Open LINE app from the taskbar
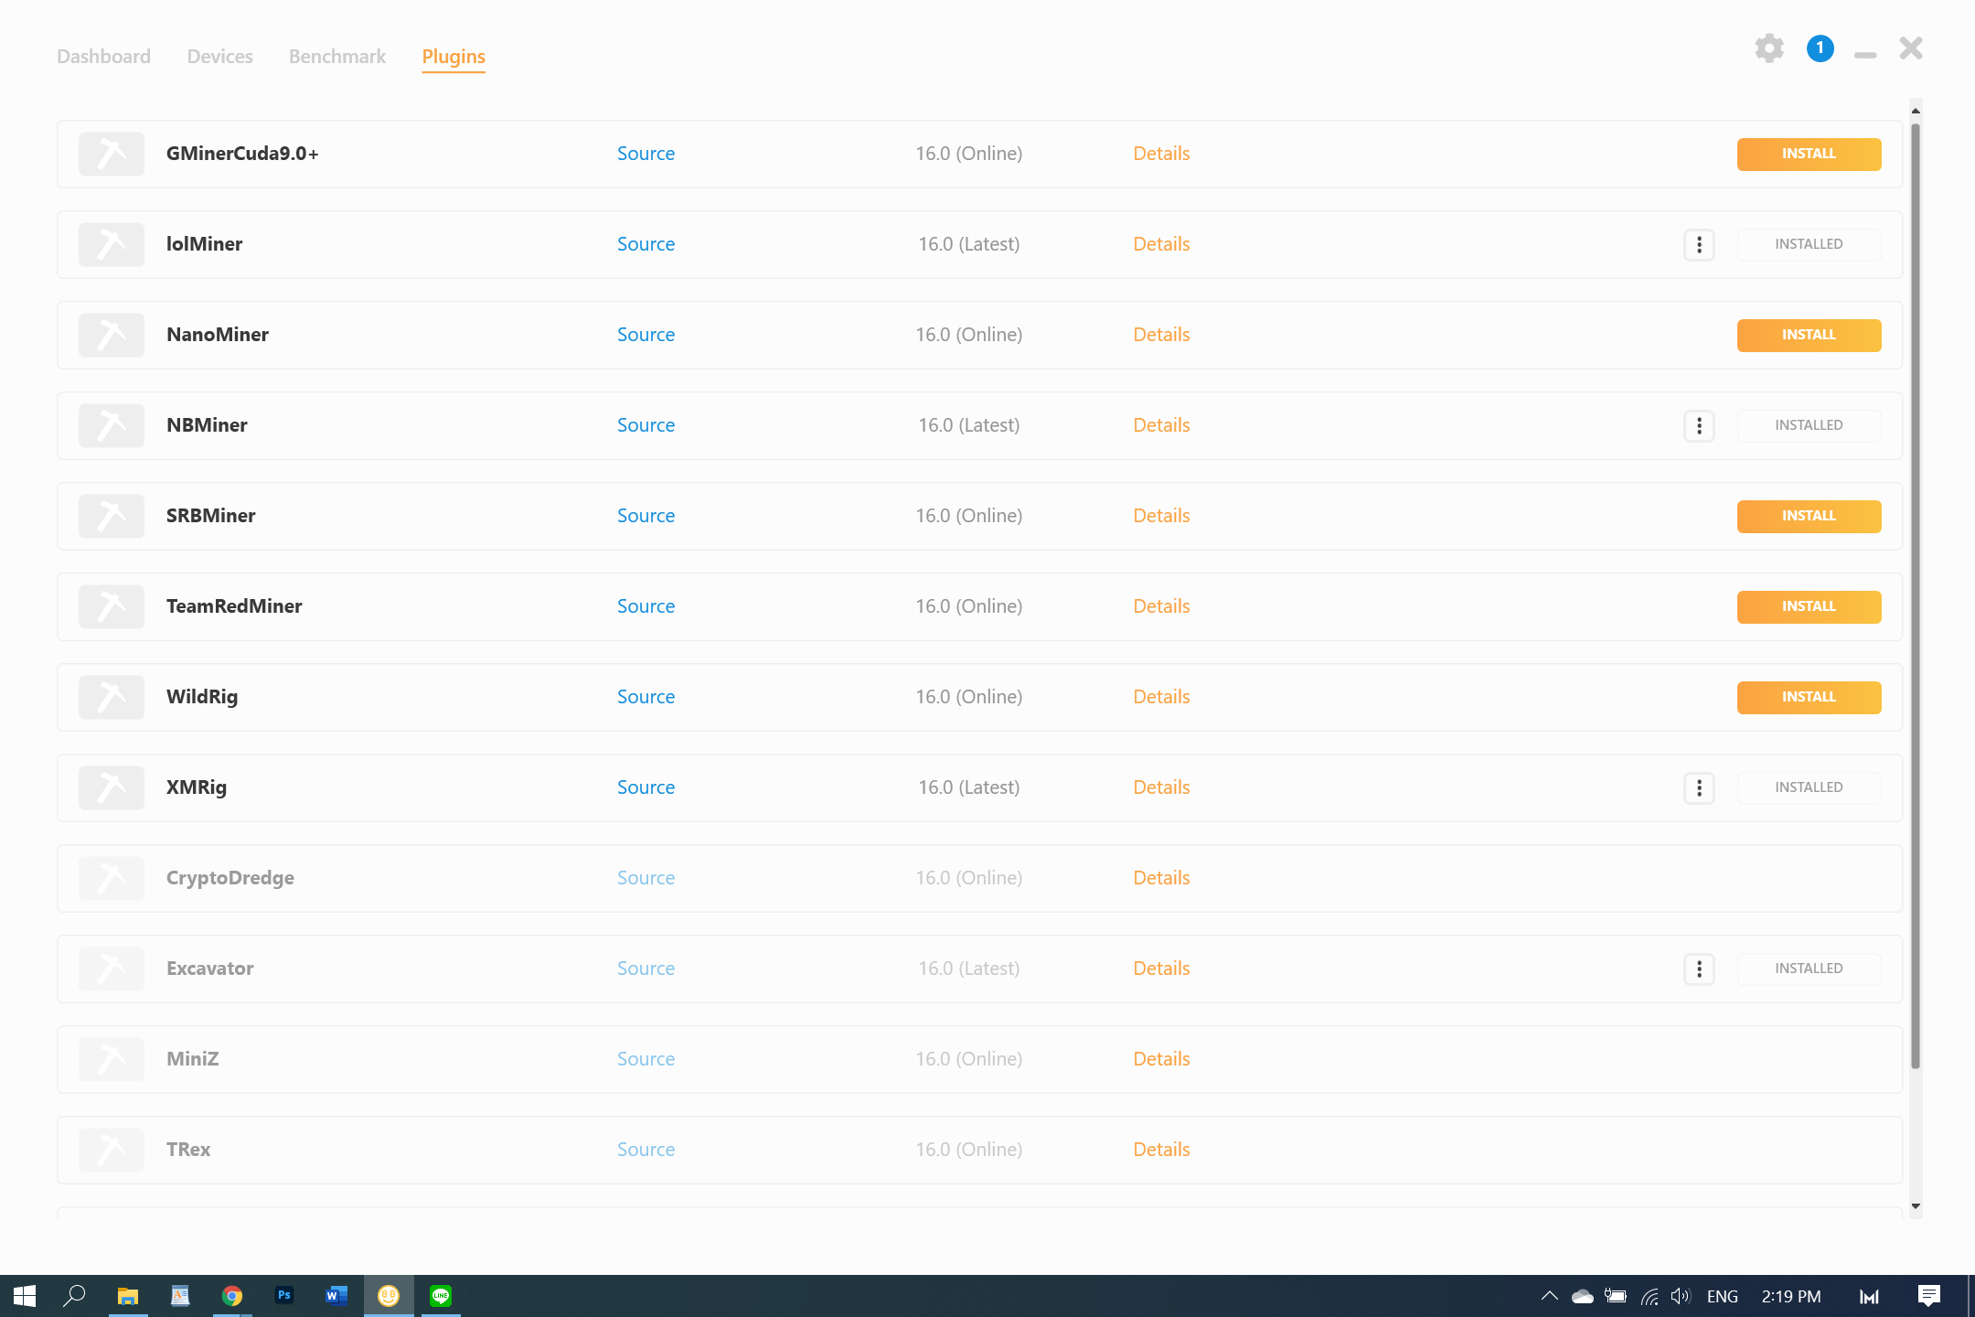The width and height of the screenshot is (1975, 1317). pos(441,1296)
